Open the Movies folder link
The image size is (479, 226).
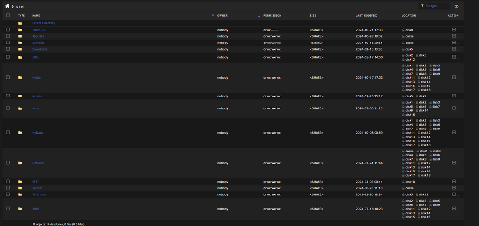[x=37, y=96]
